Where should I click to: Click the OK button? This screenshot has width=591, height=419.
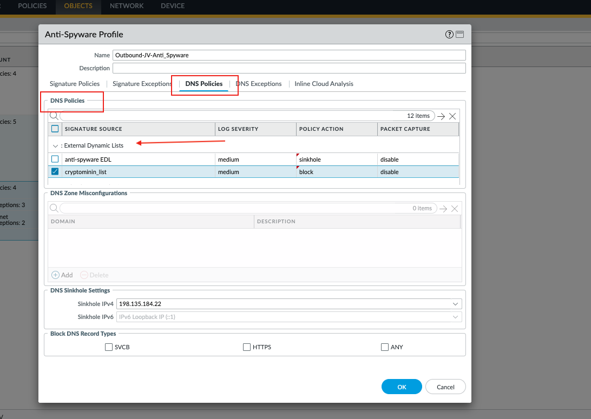402,387
